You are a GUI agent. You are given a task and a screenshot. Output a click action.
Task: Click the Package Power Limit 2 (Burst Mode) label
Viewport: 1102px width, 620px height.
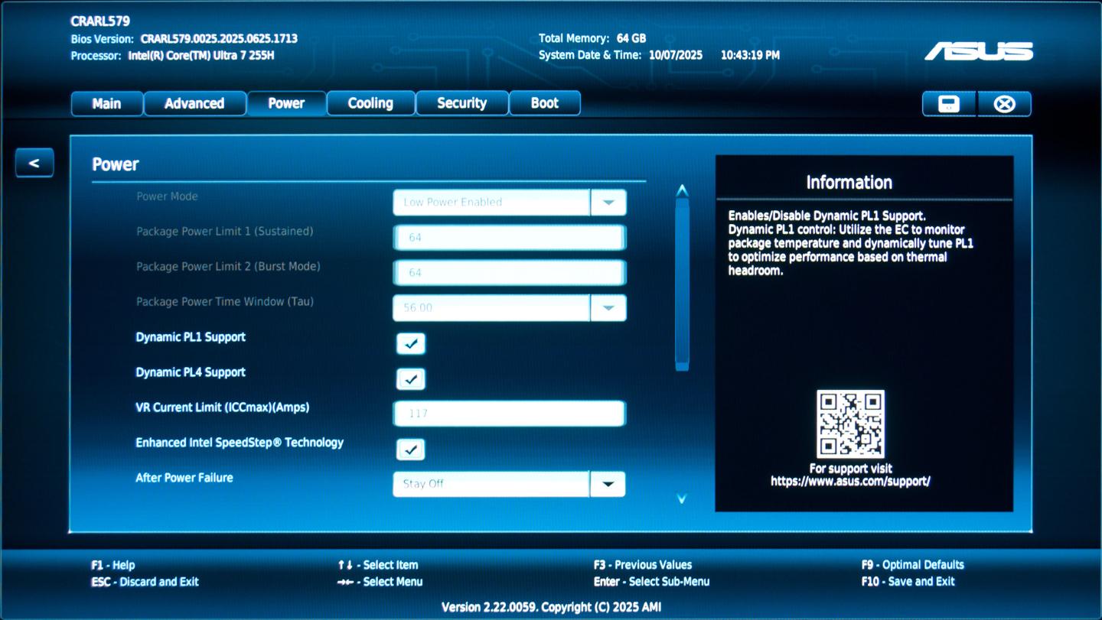pos(228,267)
